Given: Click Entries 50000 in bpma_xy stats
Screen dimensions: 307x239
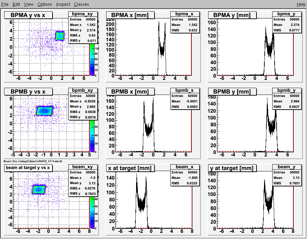Looking at the screenshot, I should [83, 19].
